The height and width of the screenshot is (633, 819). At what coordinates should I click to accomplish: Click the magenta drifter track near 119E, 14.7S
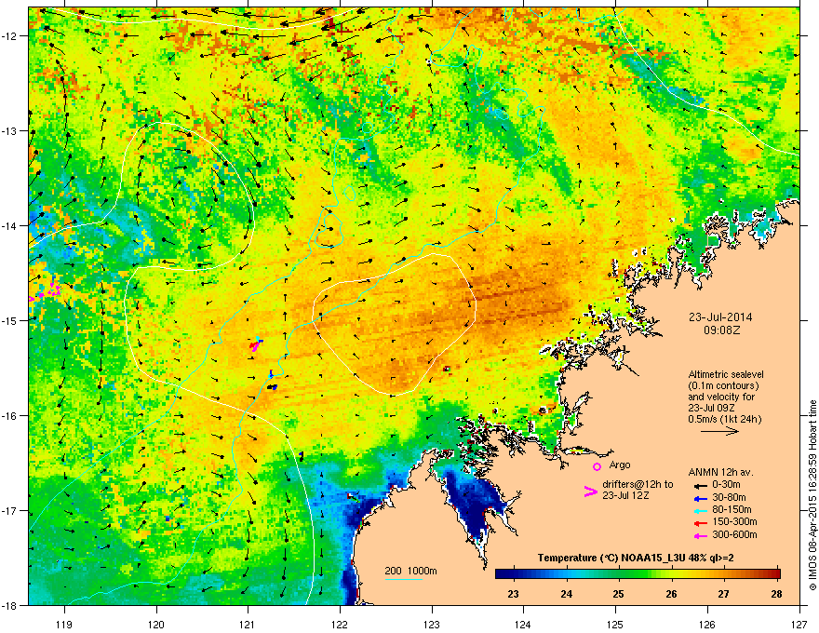[46, 292]
